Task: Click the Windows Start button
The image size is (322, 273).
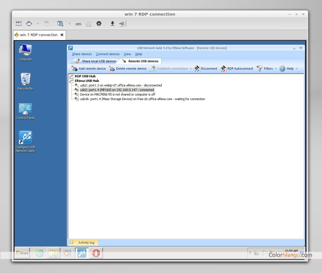Action: click(22, 253)
